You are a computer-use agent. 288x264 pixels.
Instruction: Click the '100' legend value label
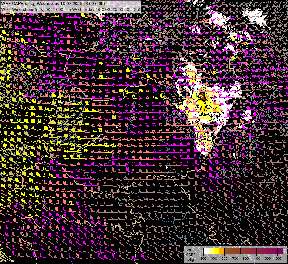tap(203, 258)
